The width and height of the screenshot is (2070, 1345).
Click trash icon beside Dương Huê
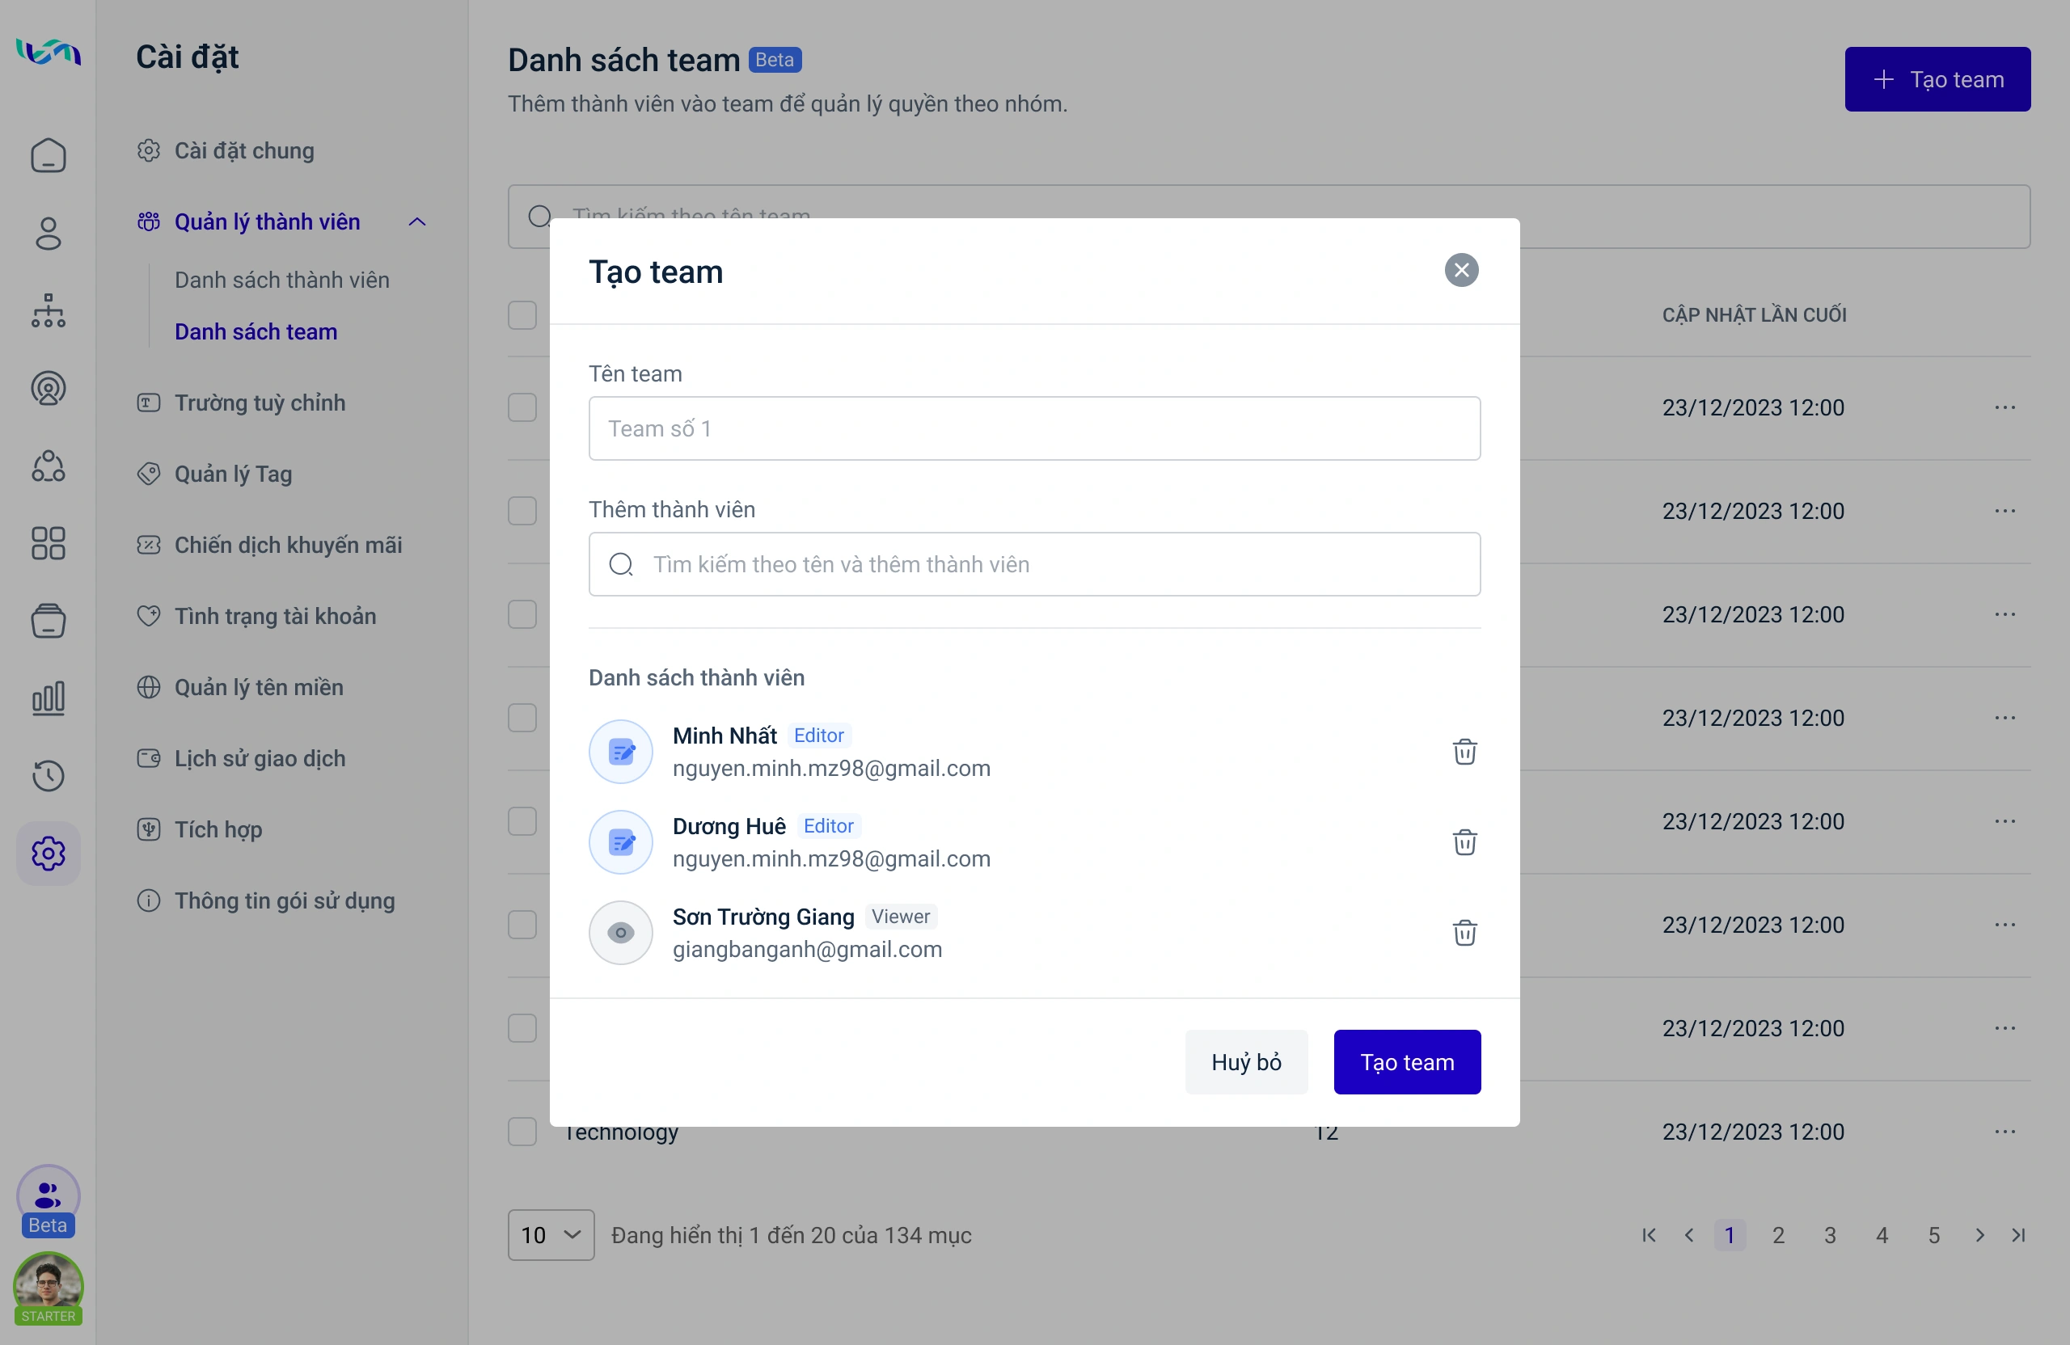coord(1464,841)
